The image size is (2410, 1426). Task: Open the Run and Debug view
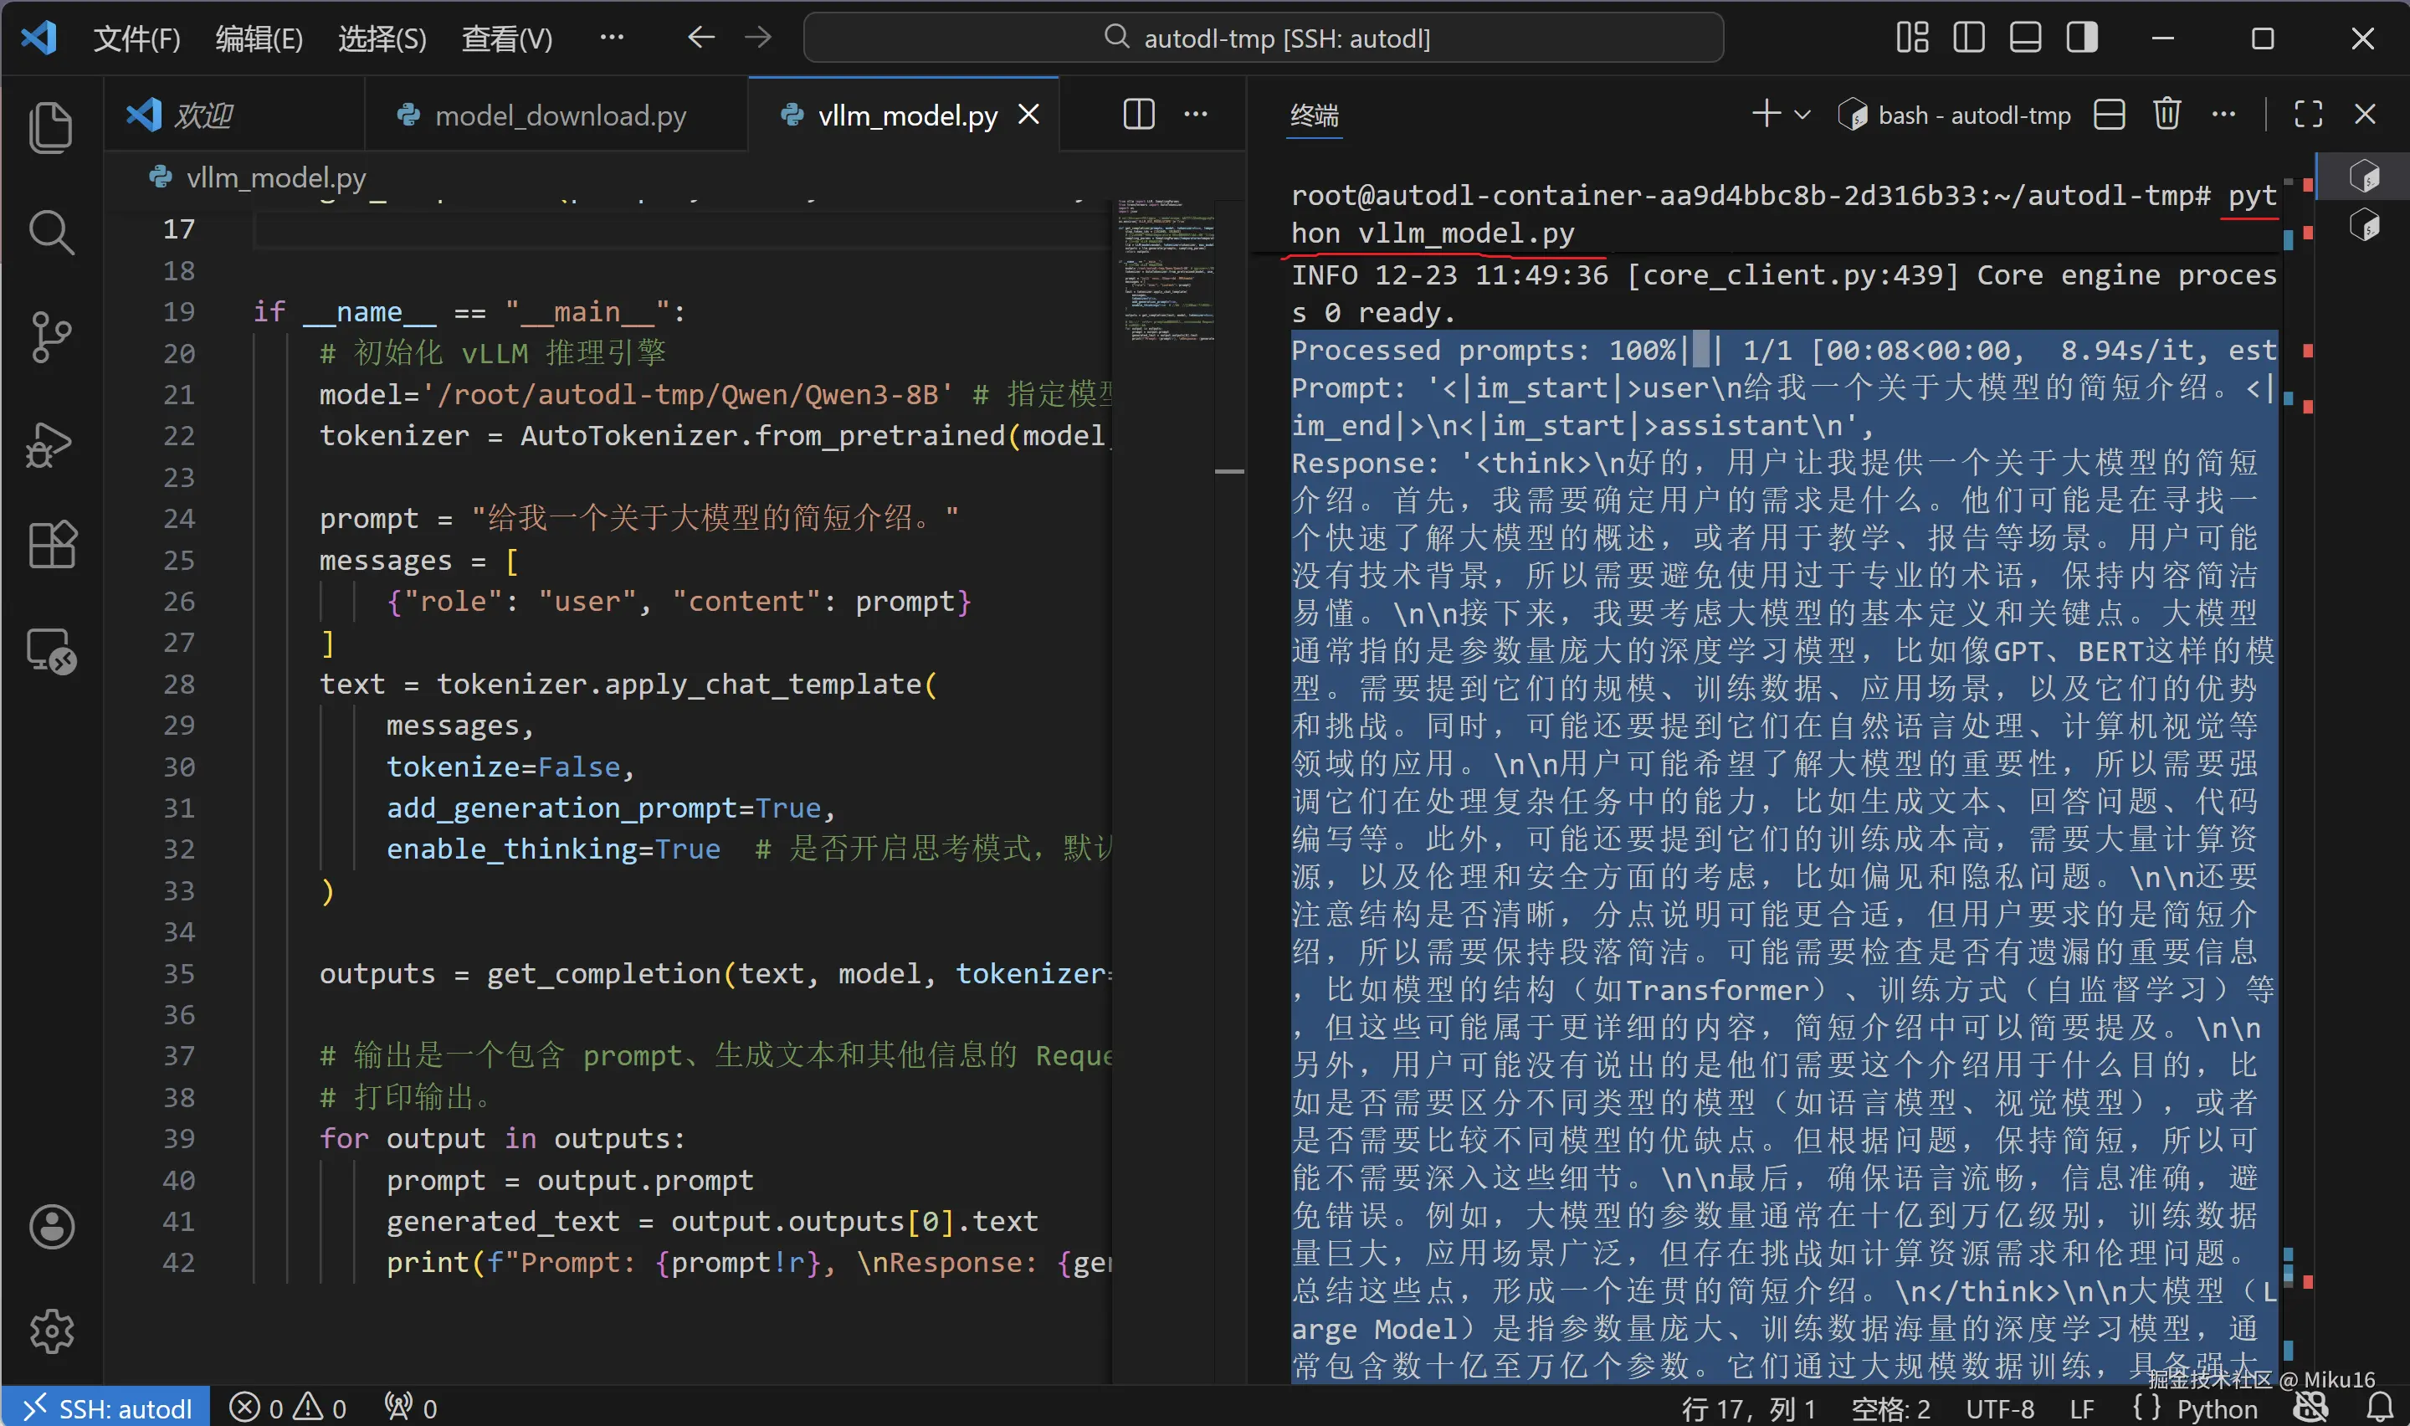coord(51,444)
